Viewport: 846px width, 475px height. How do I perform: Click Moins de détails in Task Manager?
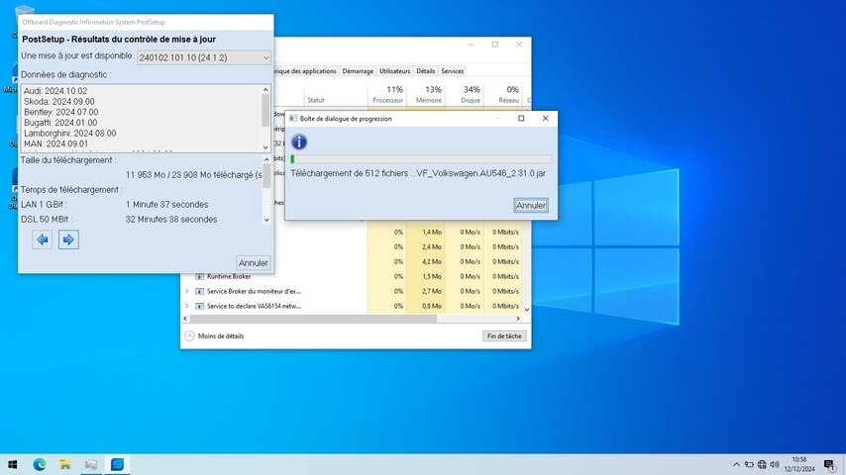click(x=221, y=335)
